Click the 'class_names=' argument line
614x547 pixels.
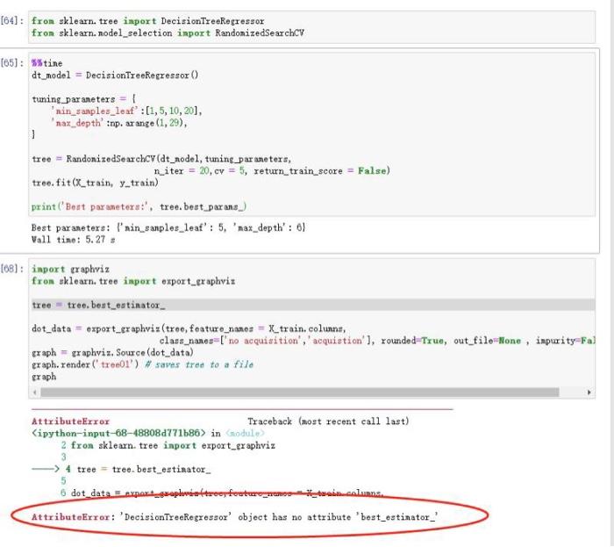377,341
